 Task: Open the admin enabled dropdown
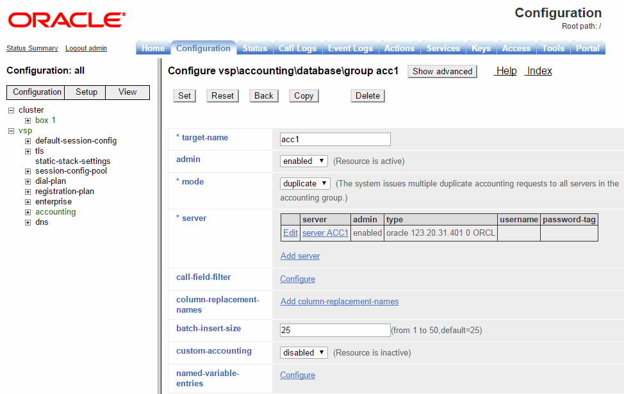click(x=304, y=161)
